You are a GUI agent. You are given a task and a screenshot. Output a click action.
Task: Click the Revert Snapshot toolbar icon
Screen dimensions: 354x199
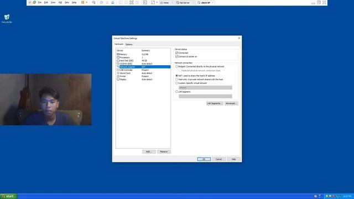(107, 2)
